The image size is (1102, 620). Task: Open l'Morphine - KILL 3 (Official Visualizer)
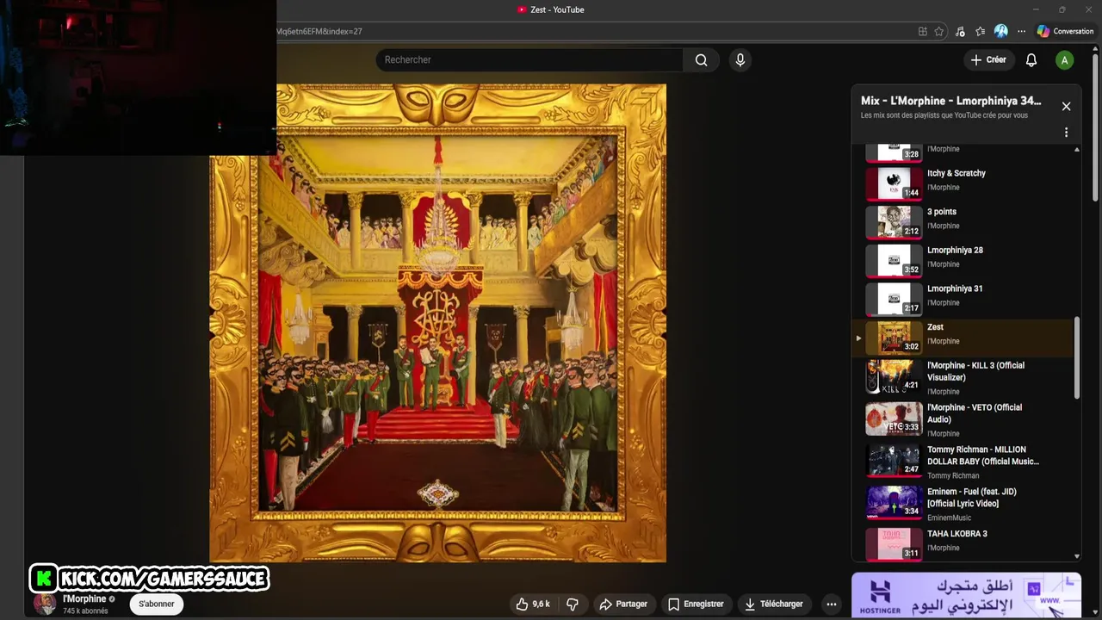coord(964,377)
